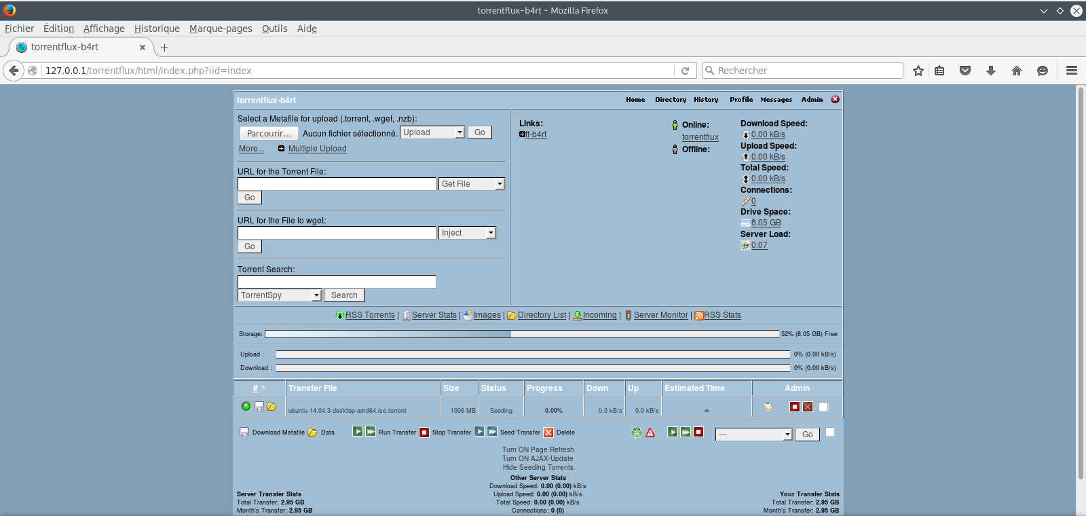Click ubuntu-14.04.3-desktop-amd64.iso.torrent name

pyautogui.click(x=347, y=411)
